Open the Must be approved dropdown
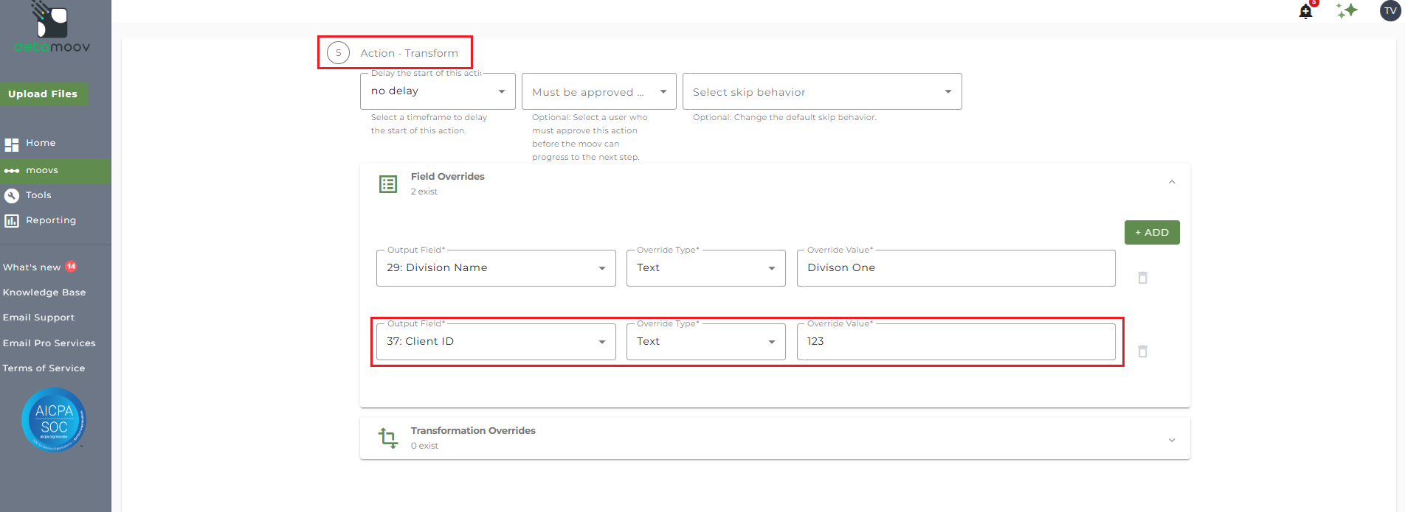 pos(598,92)
